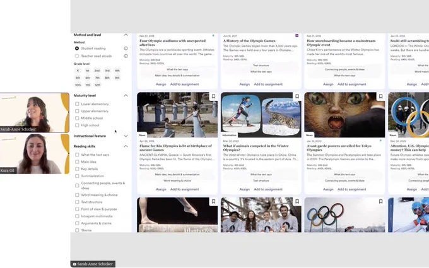This screenshot has width=429, height=268.
Task: Select 9th grade level chip
Action: click(117, 78)
